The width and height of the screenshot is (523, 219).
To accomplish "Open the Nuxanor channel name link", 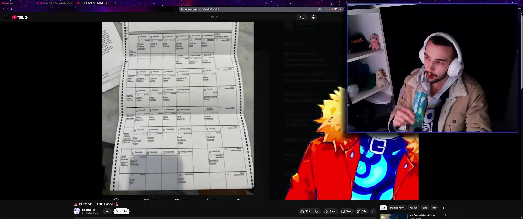I will coord(87,210).
